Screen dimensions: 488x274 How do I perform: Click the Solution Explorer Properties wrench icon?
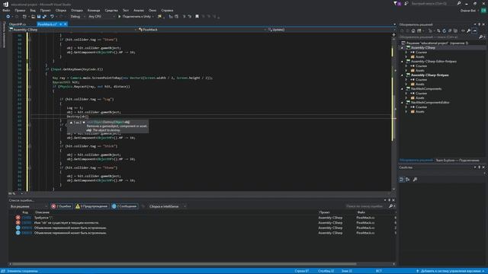(x=468, y=30)
